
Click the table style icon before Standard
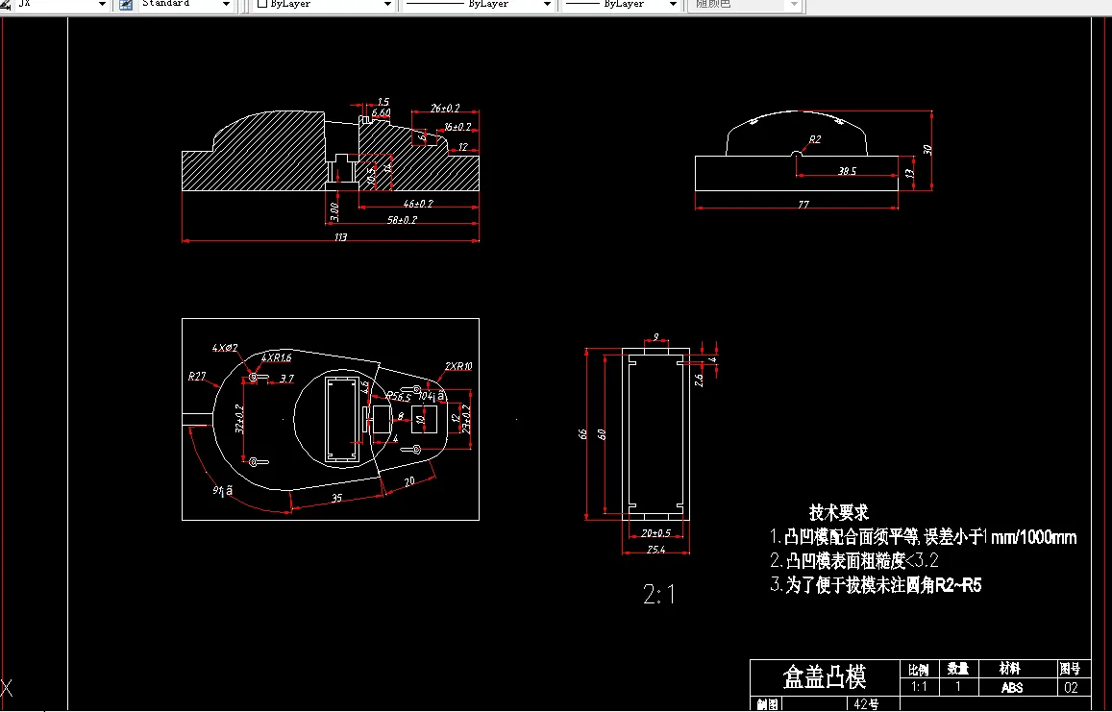tap(126, 4)
